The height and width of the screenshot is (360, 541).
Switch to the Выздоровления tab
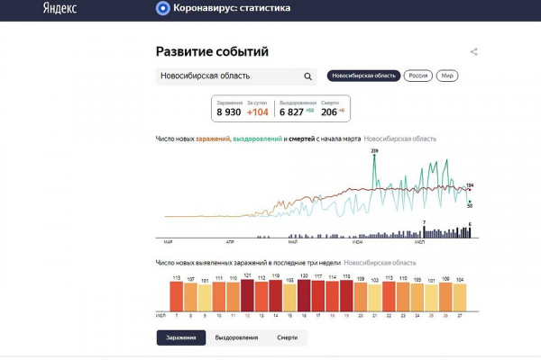[x=231, y=337]
